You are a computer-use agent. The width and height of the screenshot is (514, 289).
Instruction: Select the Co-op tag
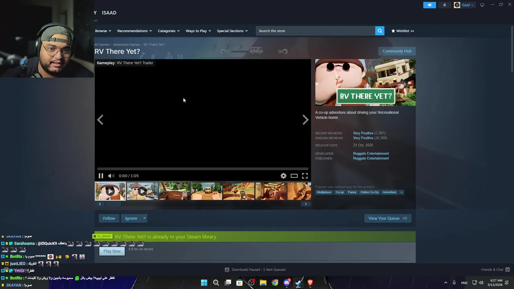pos(340,192)
